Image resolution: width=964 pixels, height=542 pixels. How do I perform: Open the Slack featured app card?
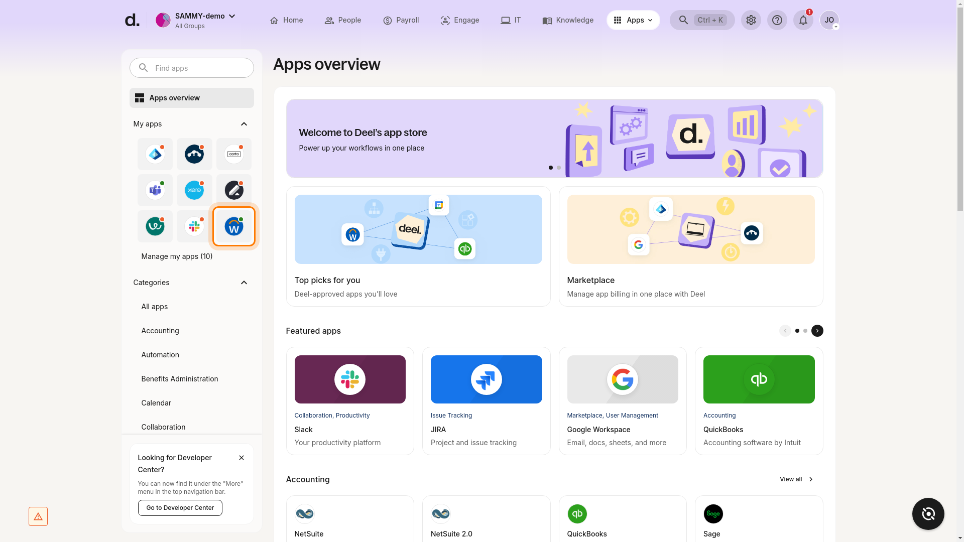pos(350,401)
